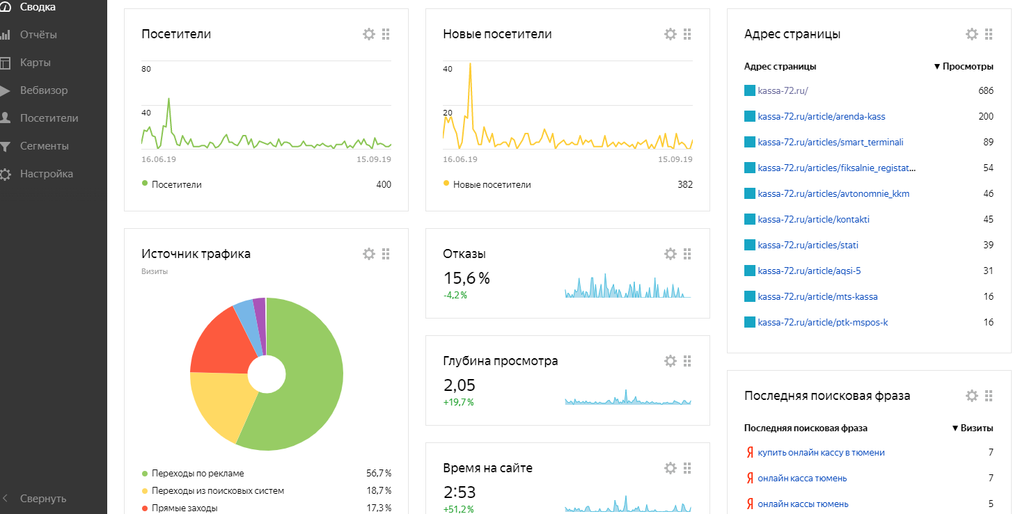Open kassa-72.ru/article/arenda-kass link
The height and width of the screenshot is (514, 1027).
822,116
